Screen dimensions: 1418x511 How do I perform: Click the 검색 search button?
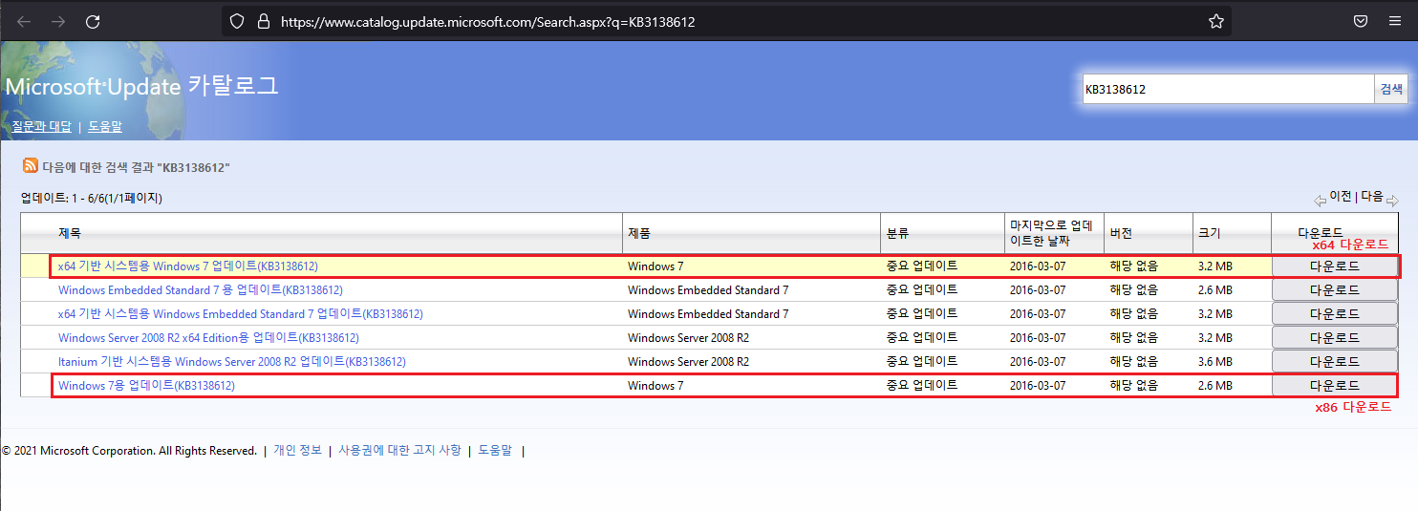tap(1391, 89)
